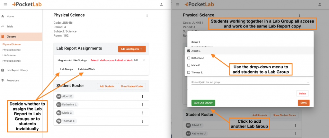Check the Marie C. option in dropdown
This screenshot has height=138, width=329.
click(189, 65)
